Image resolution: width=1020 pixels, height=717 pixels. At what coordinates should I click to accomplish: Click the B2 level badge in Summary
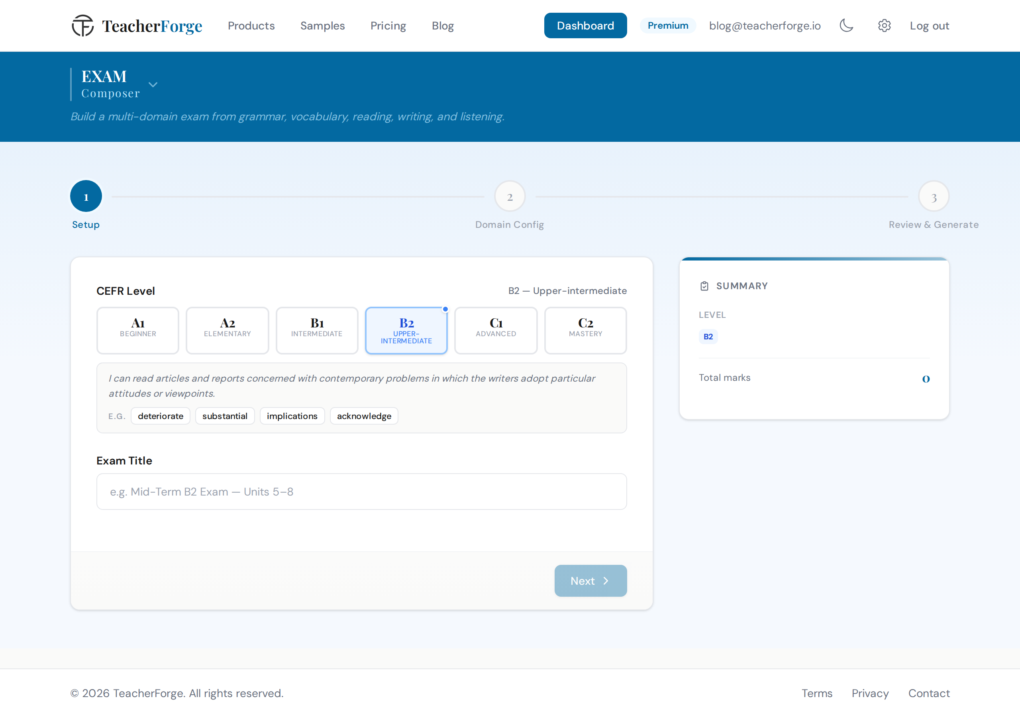[x=708, y=337]
